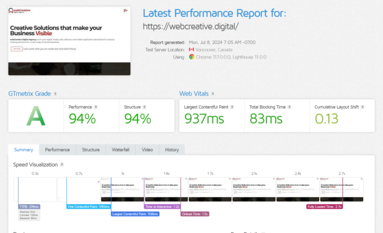
Task: Click the webcreative.digital URL link
Action: [x=191, y=26]
